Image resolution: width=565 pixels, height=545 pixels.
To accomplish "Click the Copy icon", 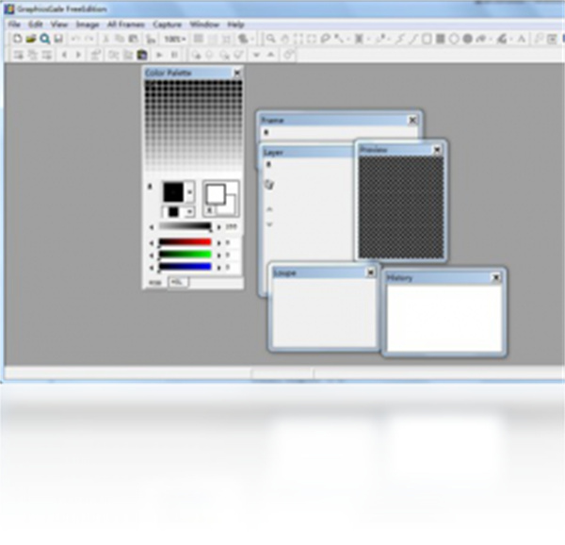I will 120,39.
